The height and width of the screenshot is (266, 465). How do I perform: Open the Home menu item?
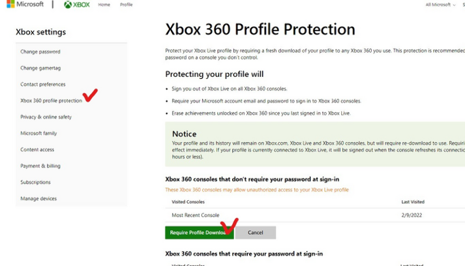[x=104, y=5]
